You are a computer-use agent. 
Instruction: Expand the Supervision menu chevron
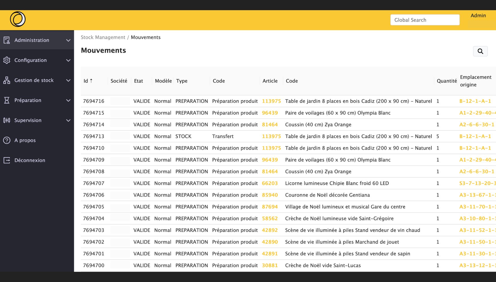(68, 121)
